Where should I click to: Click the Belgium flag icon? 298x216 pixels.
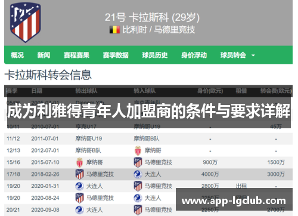114,30
